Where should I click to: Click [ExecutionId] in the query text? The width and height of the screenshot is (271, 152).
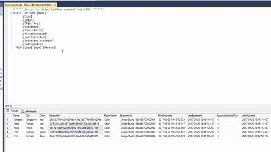(x=33, y=30)
